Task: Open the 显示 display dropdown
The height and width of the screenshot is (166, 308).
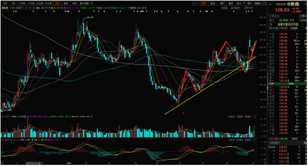Action: [241, 3]
